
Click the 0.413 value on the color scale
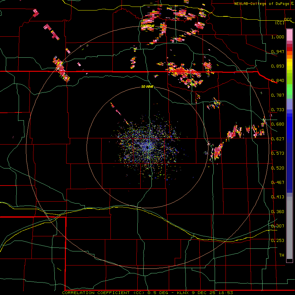click(278, 197)
